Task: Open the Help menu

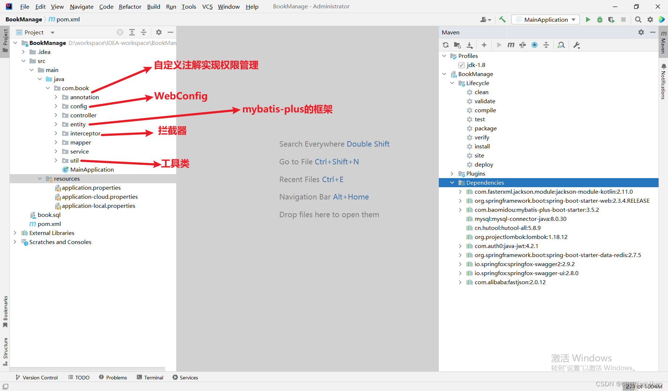Action: 252,7
